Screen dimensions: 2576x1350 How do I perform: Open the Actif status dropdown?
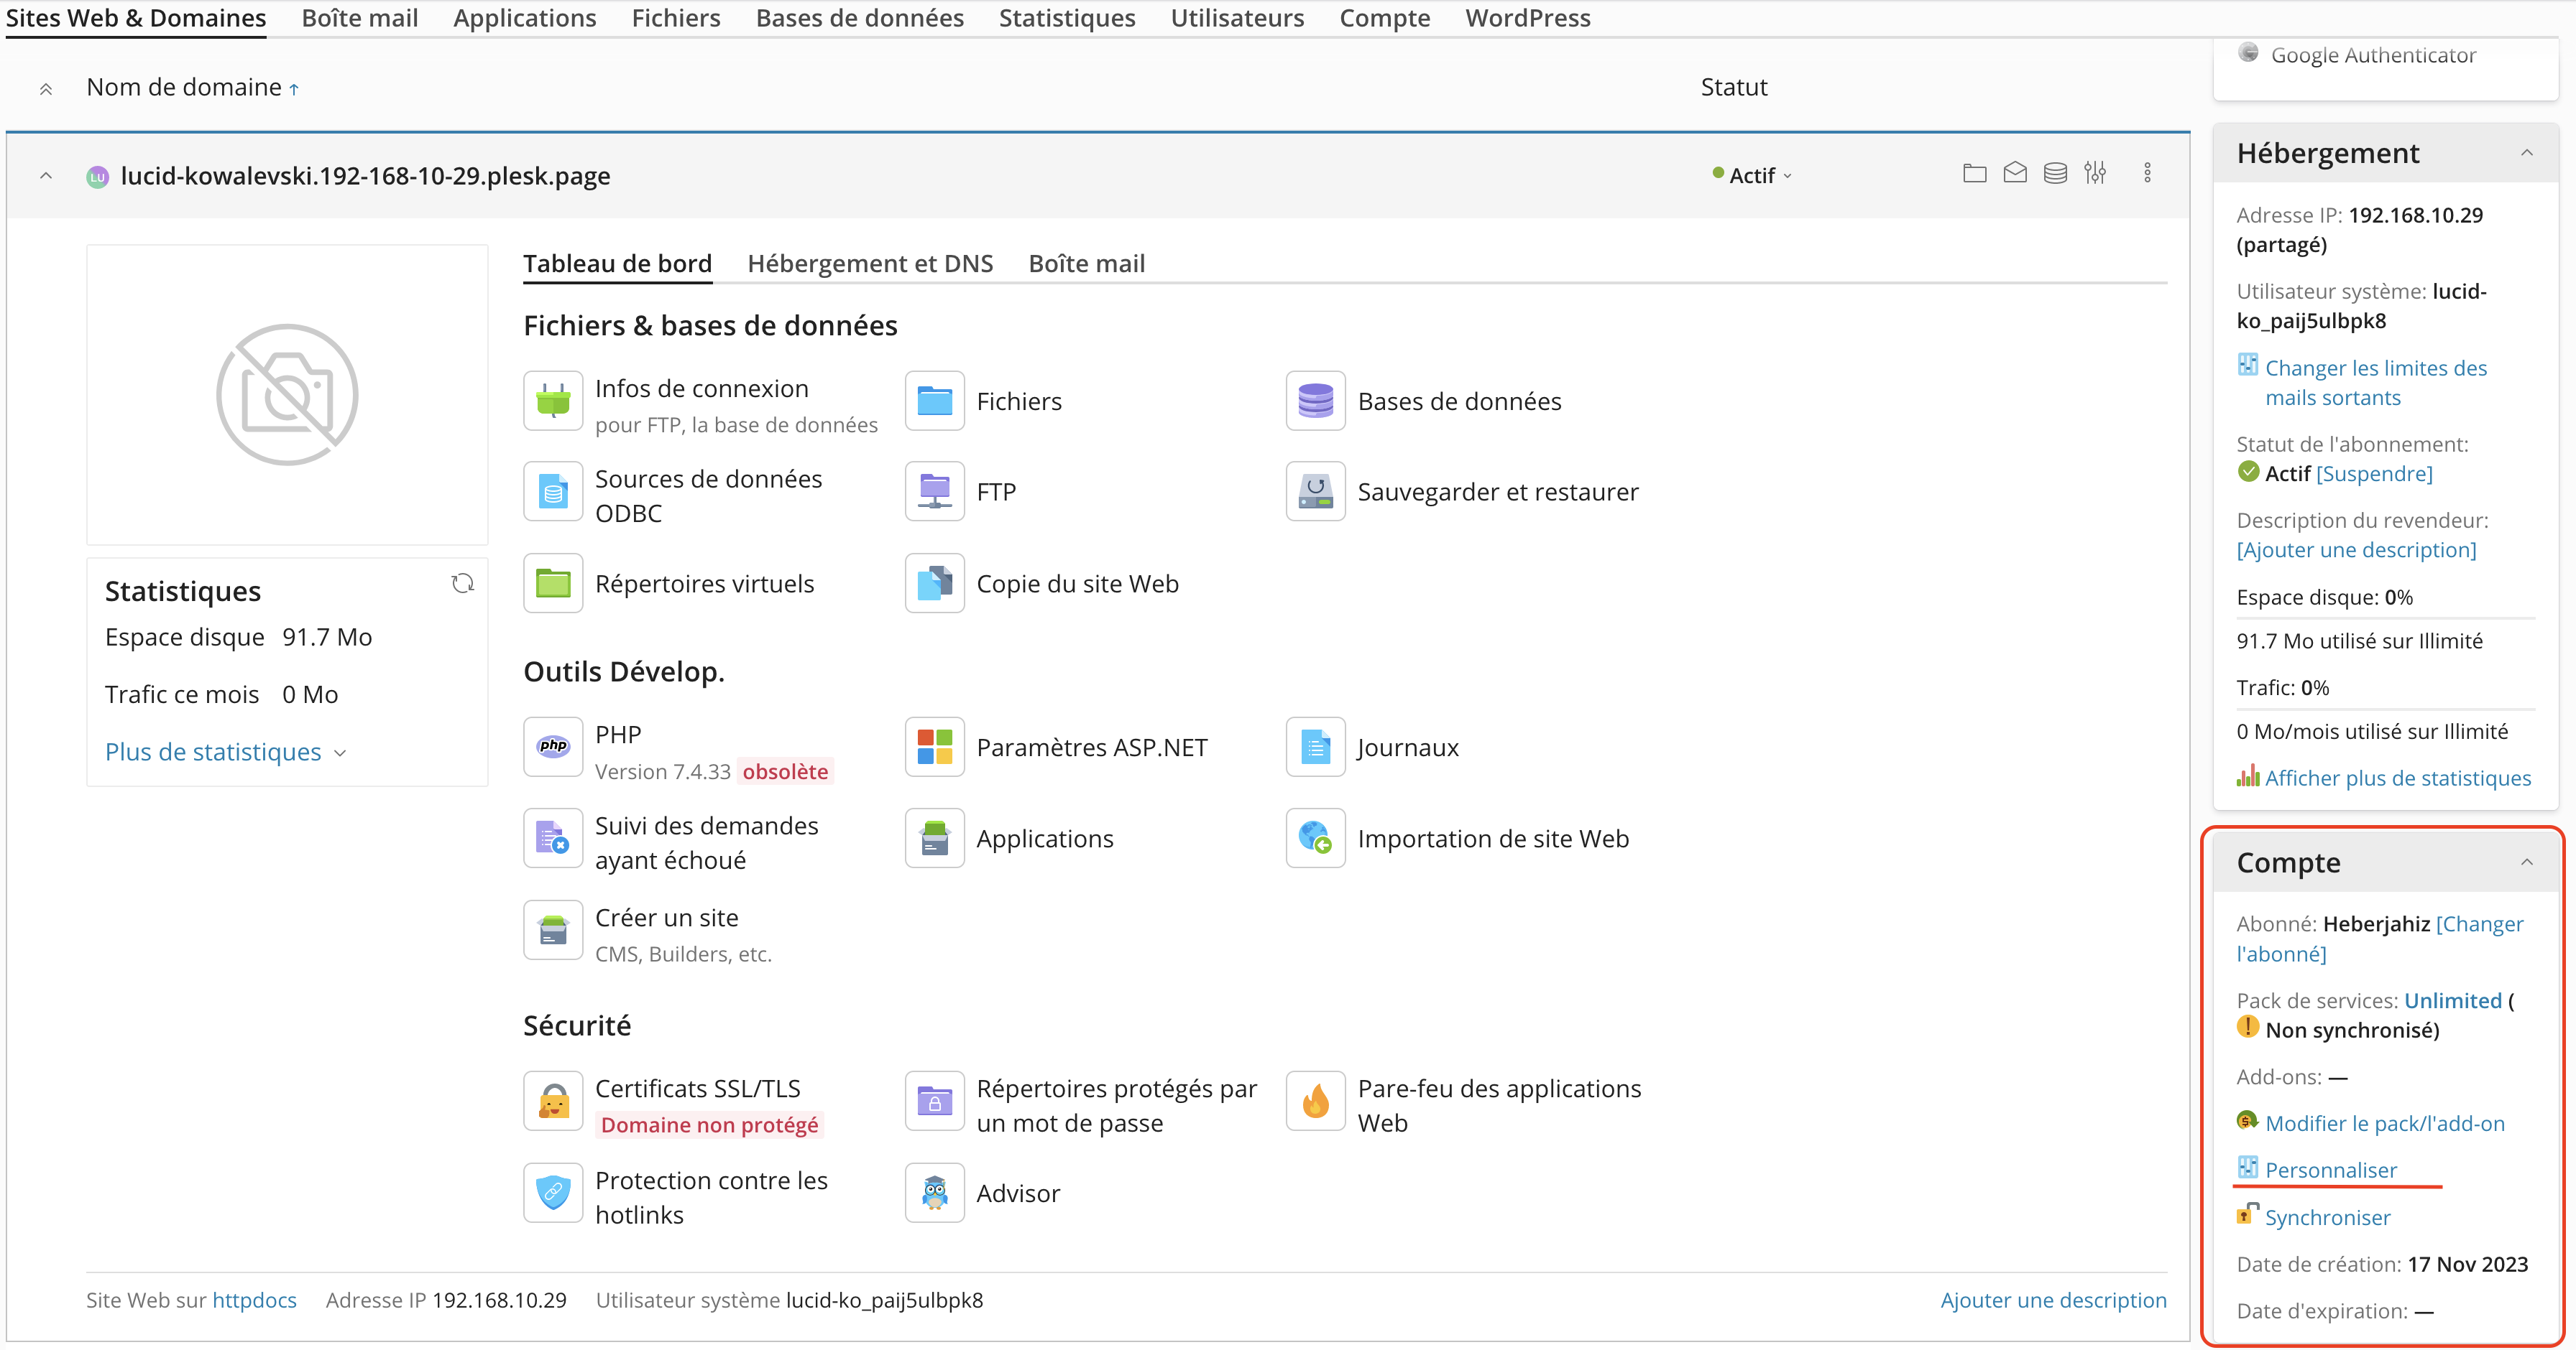coord(1753,176)
